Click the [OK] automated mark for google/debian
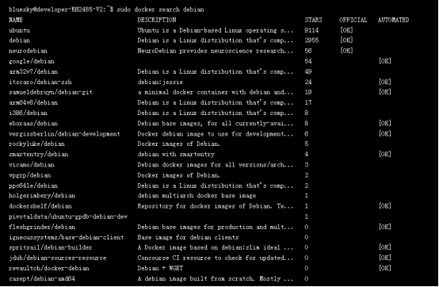The image size is (439, 287). (x=385, y=61)
